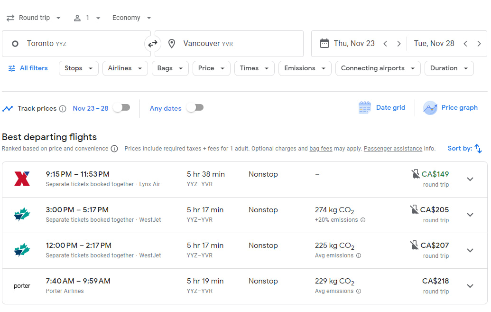Click the calendar icon beside departure date
The height and width of the screenshot is (312, 491).
coord(324,43)
